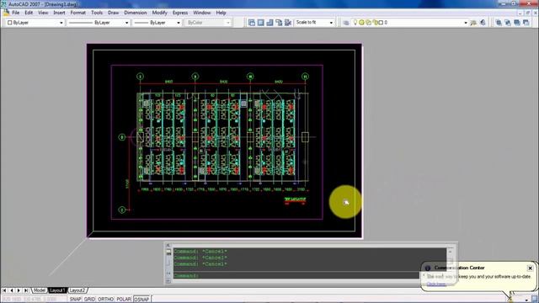539x303 pixels.
Task: Switch to the Layout1 tab
Action: coord(57,290)
